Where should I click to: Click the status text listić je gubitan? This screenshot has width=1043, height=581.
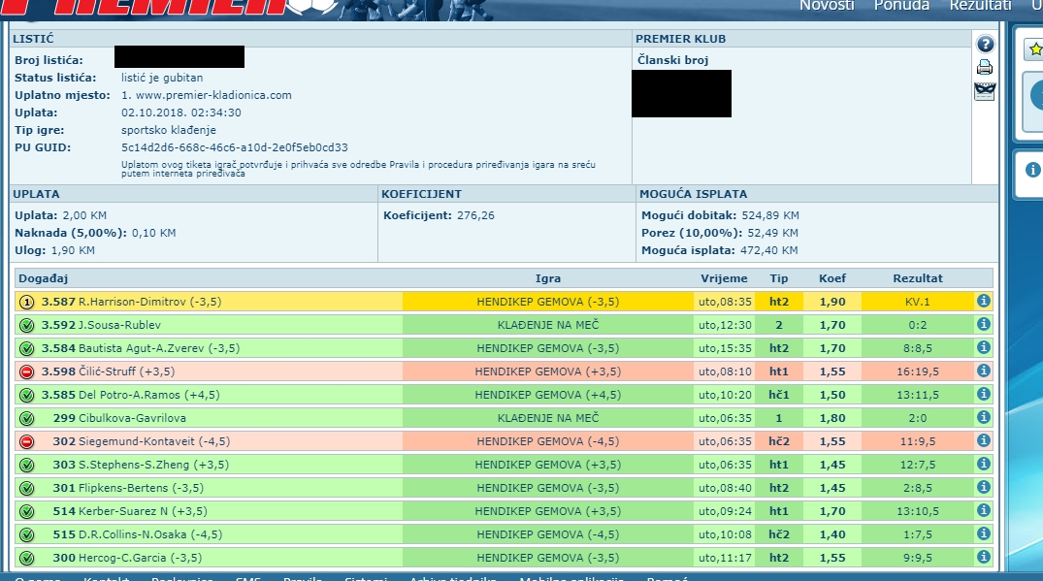point(162,78)
